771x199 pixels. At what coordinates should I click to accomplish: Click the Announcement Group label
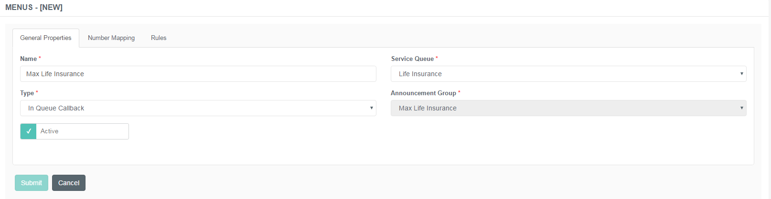coord(423,93)
